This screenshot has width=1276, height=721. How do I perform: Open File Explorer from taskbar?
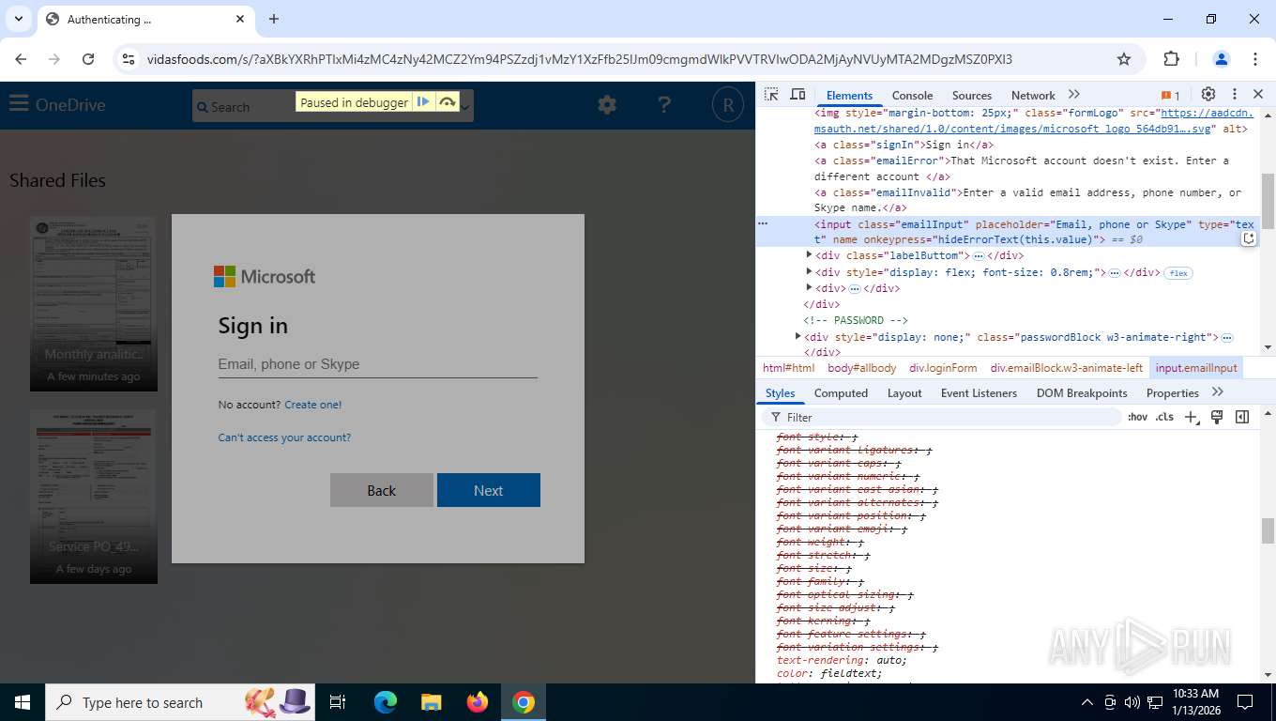(x=431, y=702)
